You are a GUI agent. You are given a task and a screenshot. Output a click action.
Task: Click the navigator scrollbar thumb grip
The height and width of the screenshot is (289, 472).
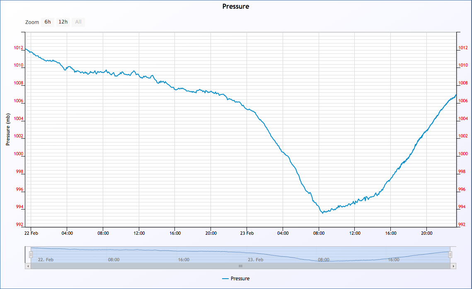(240, 266)
